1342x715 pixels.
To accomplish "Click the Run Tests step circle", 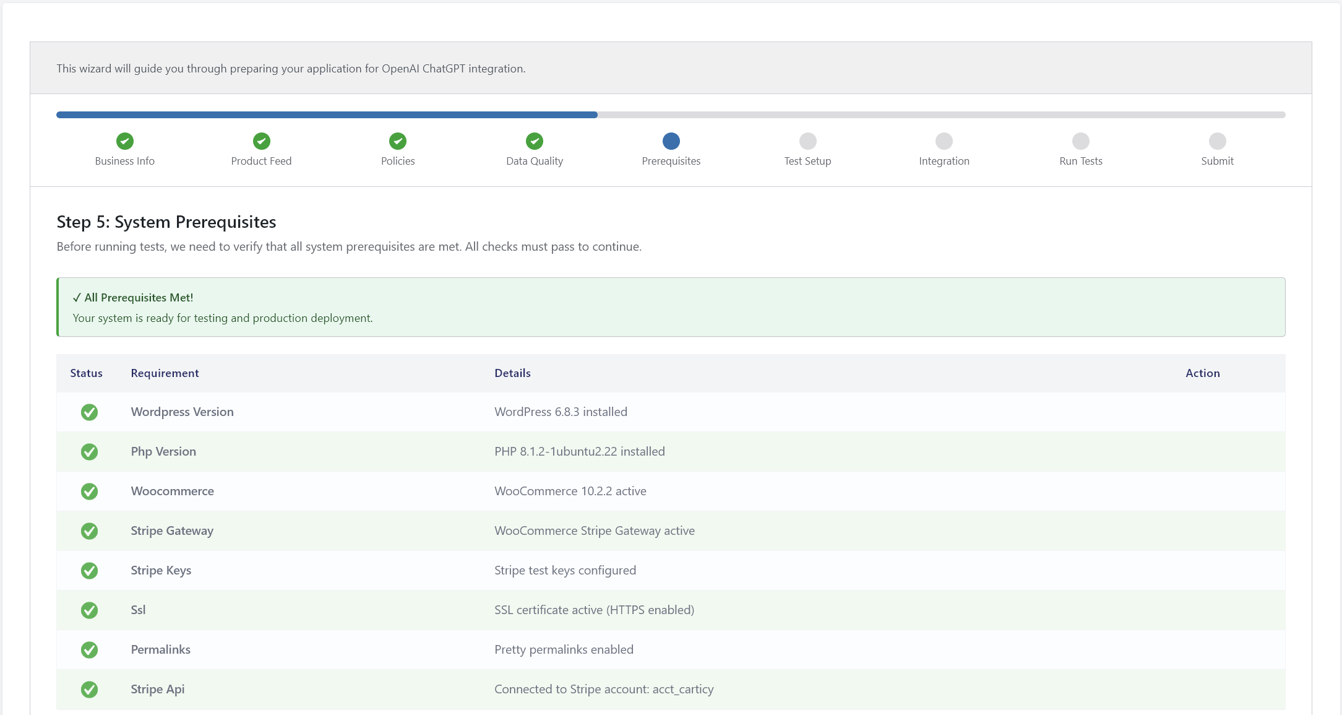I will (x=1081, y=141).
